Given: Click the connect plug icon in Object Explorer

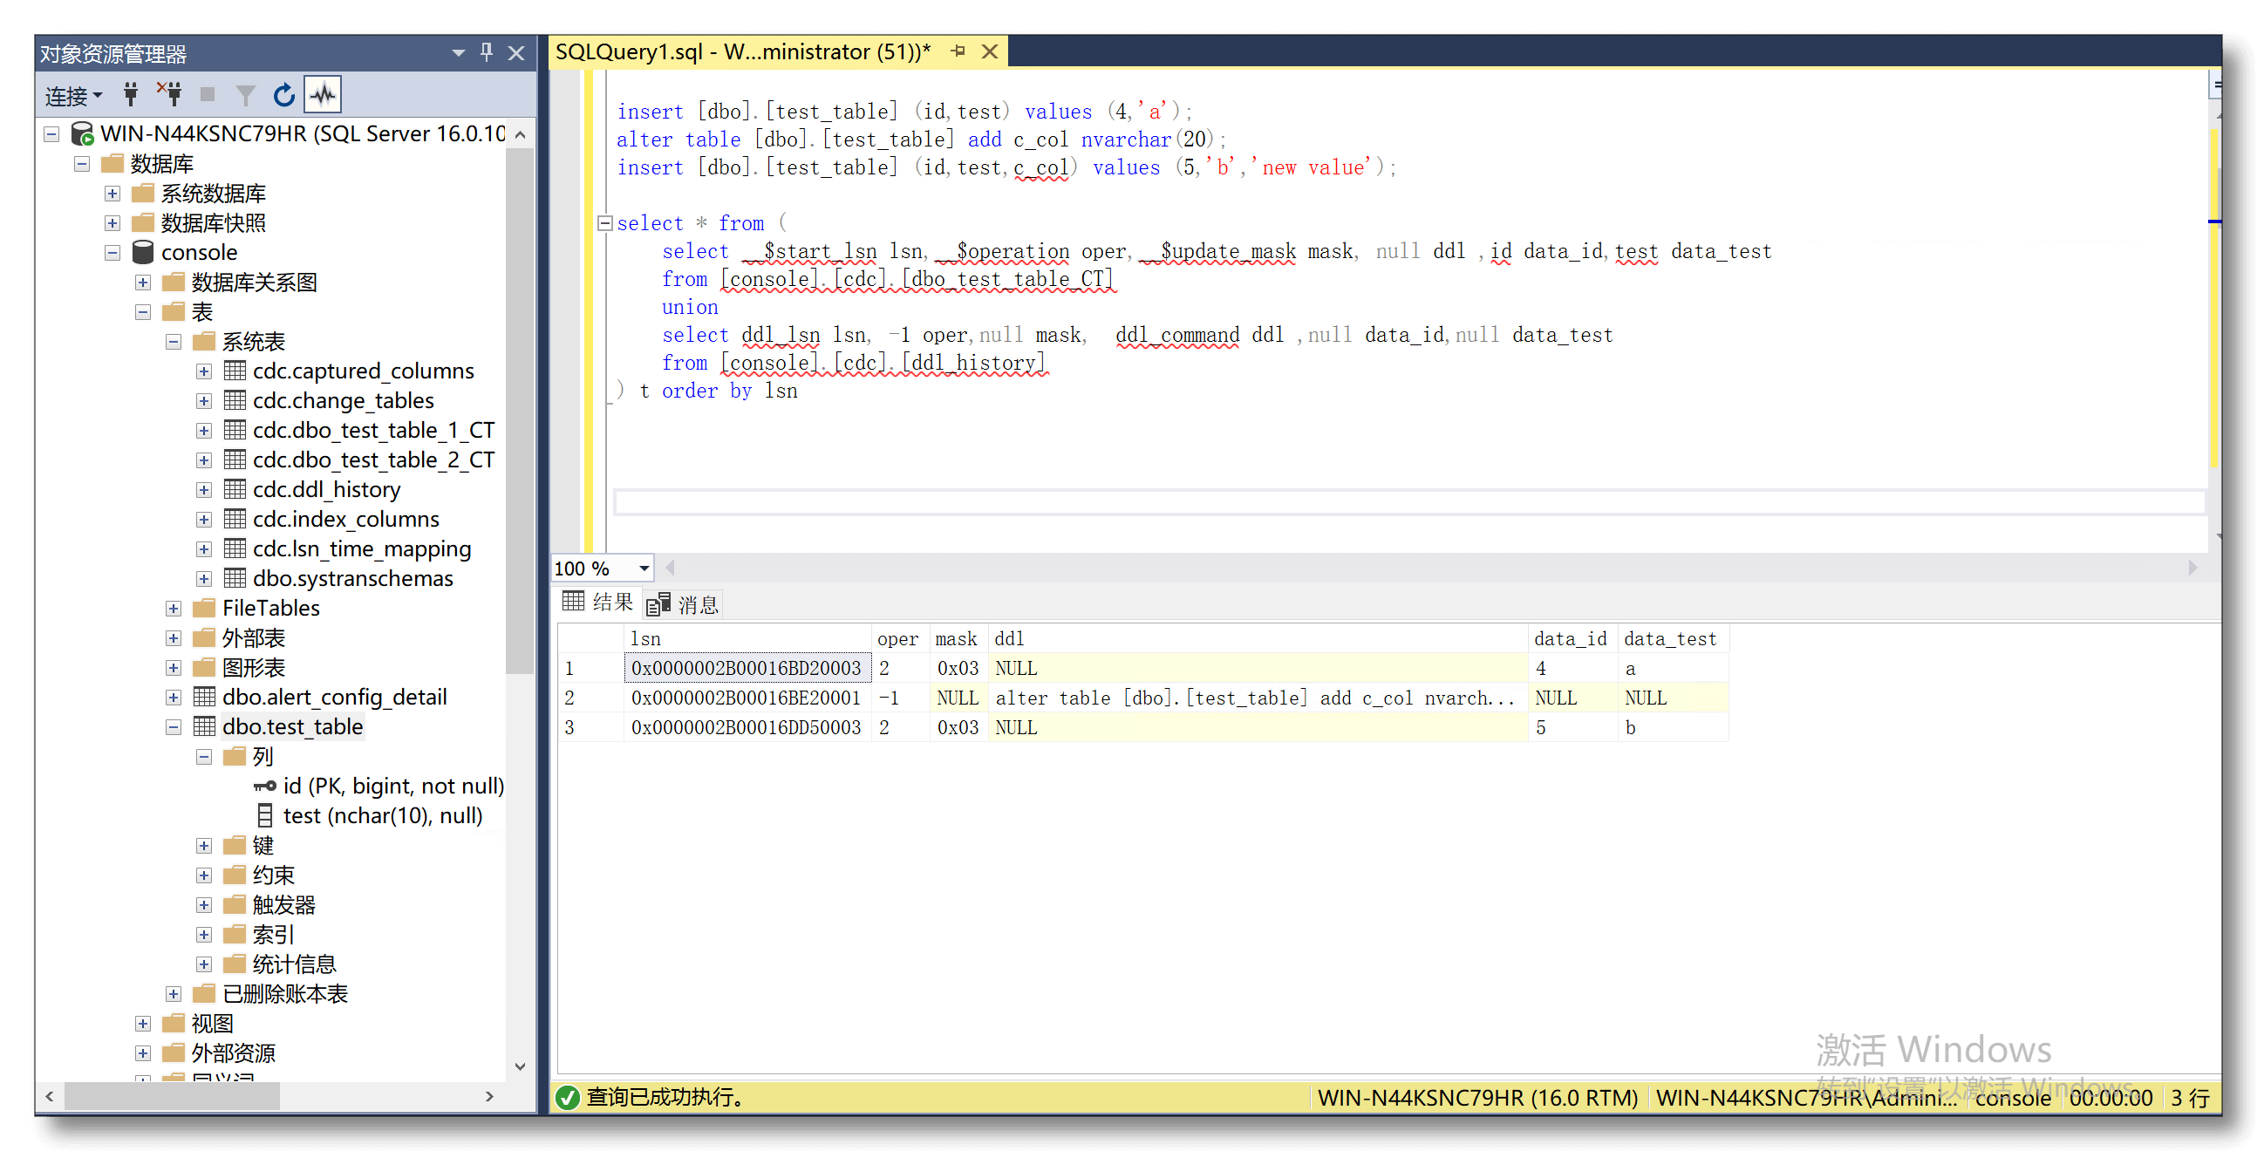Looking at the screenshot, I should click(131, 94).
